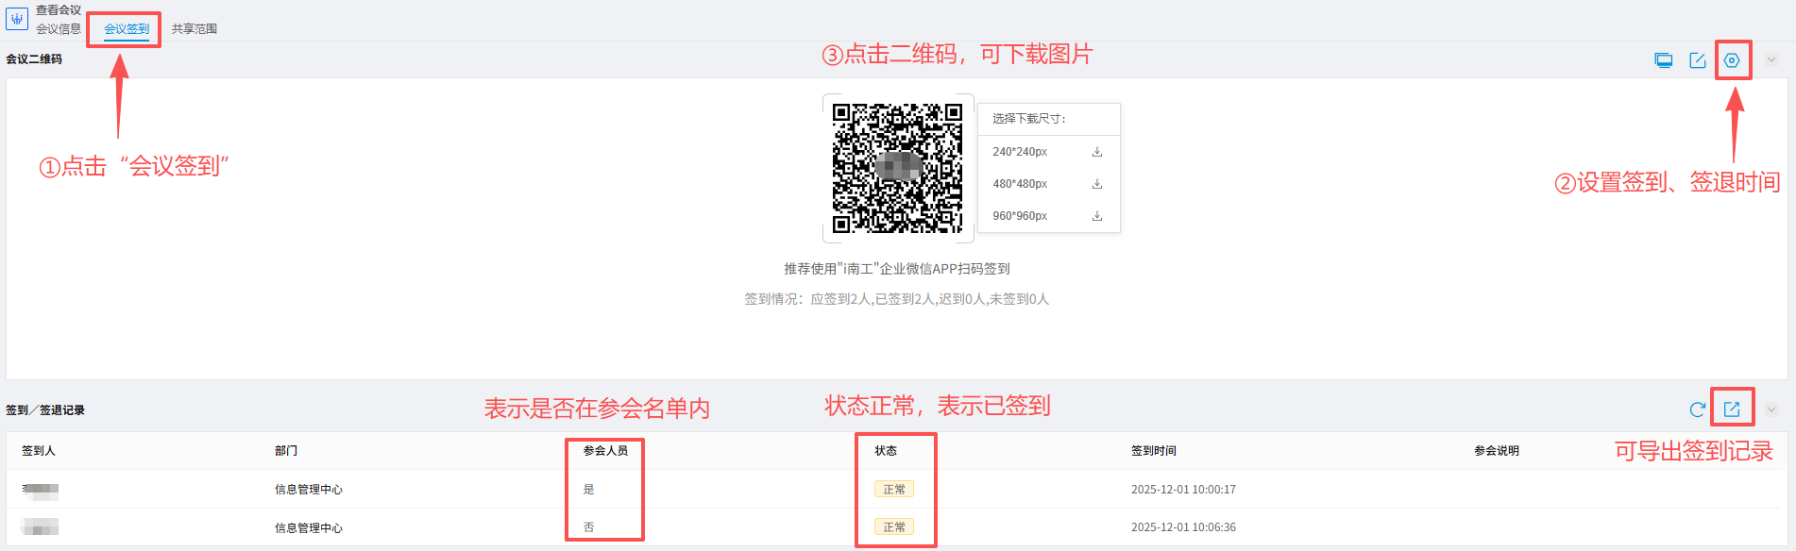Export the sign-in records
This screenshot has height=551, width=1796.
point(1732,409)
